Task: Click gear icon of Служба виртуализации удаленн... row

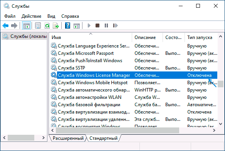Action: click(54, 119)
